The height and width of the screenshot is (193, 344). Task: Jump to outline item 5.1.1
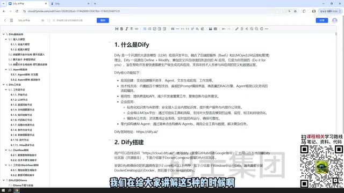pyautogui.click(x=20, y=44)
